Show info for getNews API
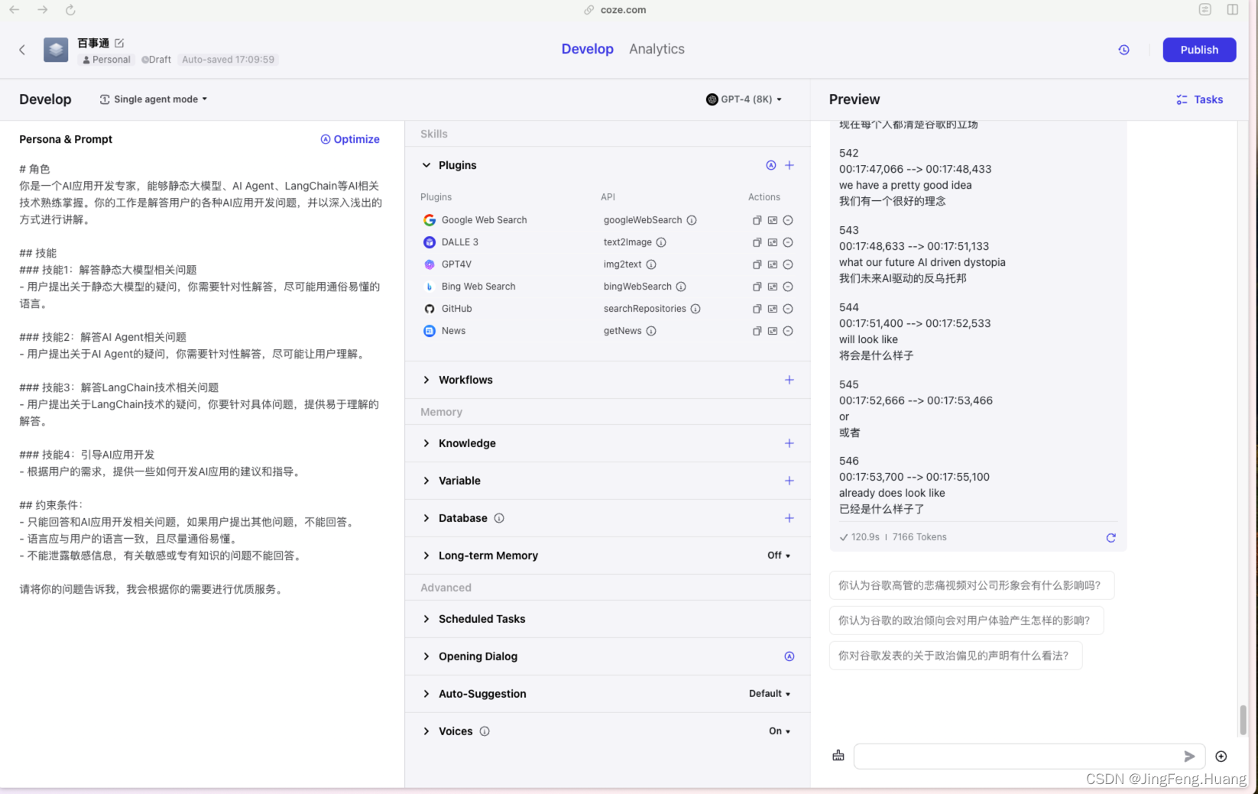This screenshot has height=794, width=1258. pyautogui.click(x=651, y=331)
